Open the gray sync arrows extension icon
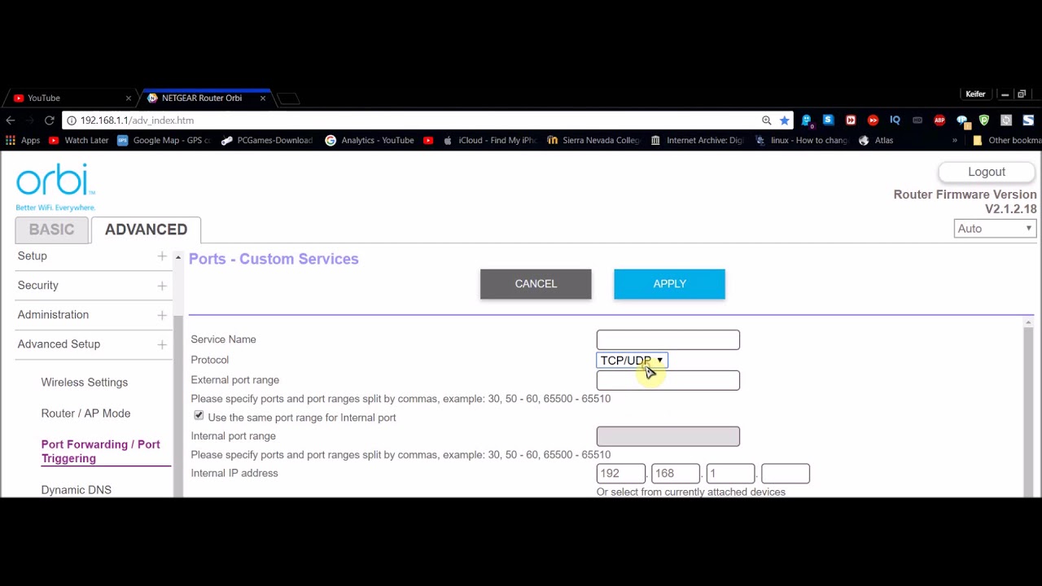The width and height of the screenshot is (1042, 586). [x=1006, y=120]
